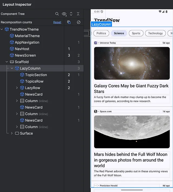Click the circle-slash skipped counts icon

click(x=79, y=22)
